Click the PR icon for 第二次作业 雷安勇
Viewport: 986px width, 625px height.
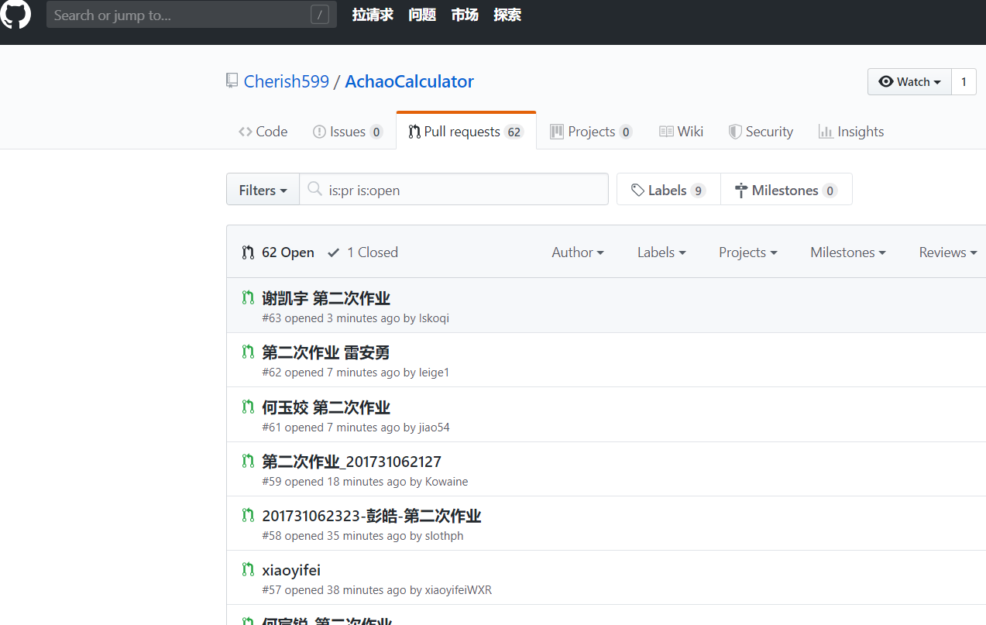248,352
